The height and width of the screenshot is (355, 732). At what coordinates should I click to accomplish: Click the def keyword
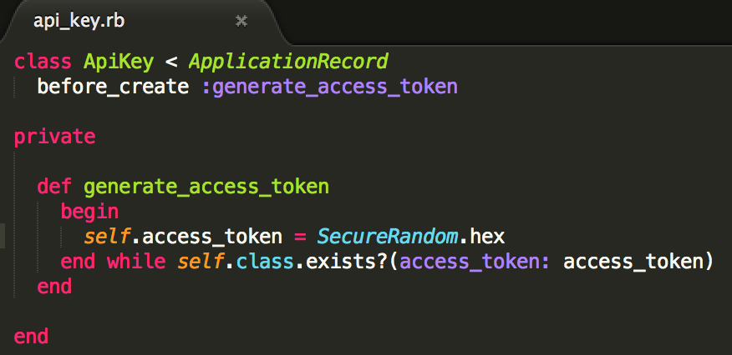(54, 187)
